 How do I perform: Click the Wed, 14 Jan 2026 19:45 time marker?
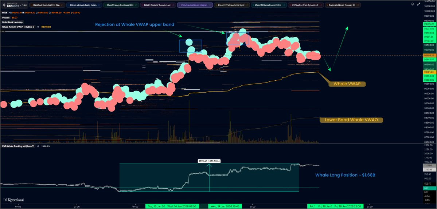[225, 206]
